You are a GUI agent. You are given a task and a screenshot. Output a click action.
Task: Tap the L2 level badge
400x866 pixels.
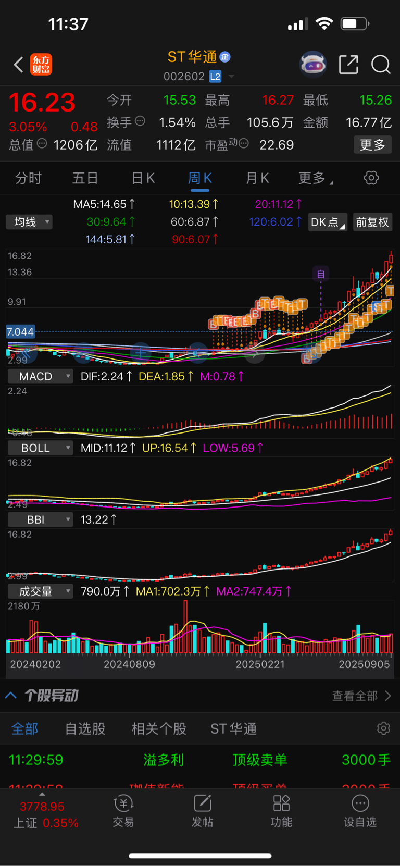pos(215,77)
